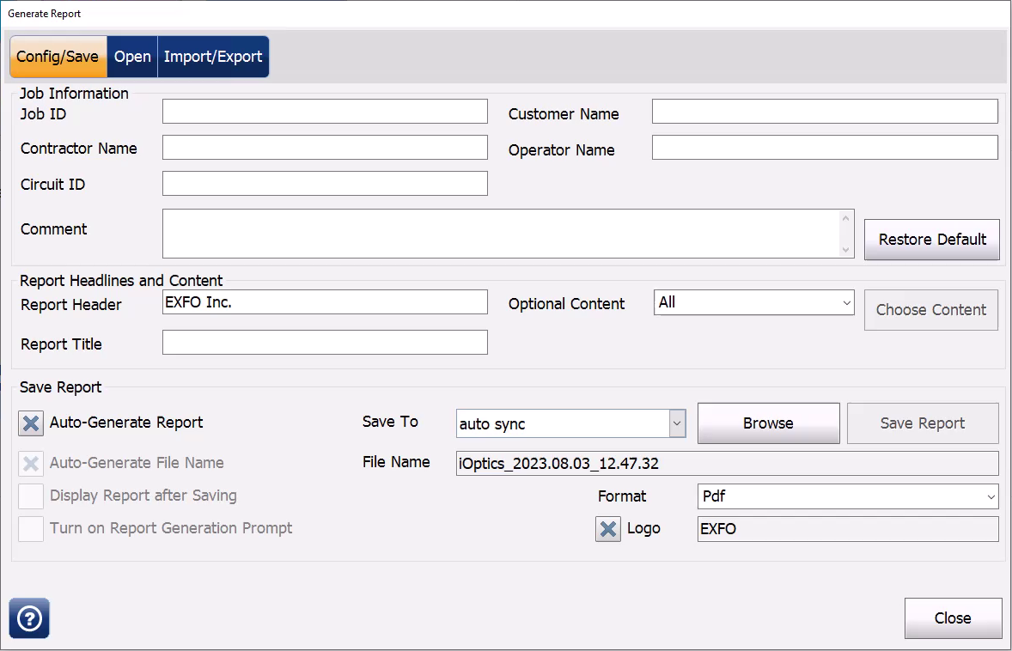Image resolution: width=1012 pixels, height=651 pixels.
Task: Click the Restore Default button
Action: click(932, 240)
